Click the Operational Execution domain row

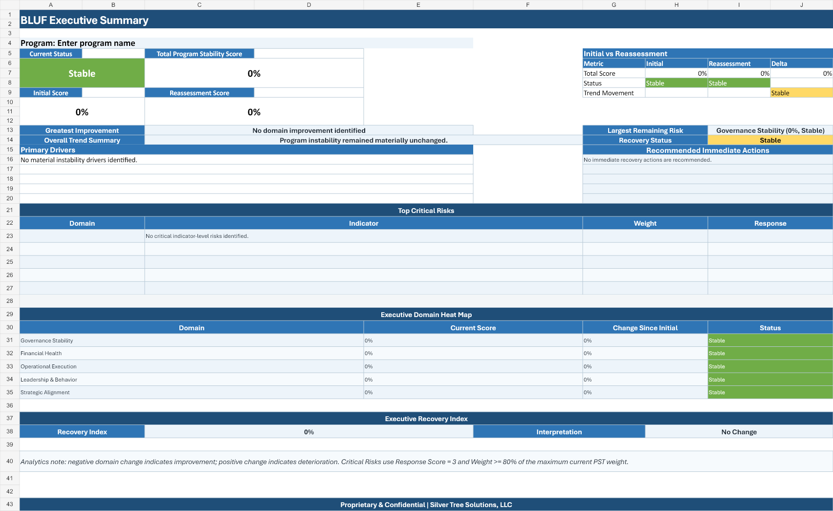(192, 366)
